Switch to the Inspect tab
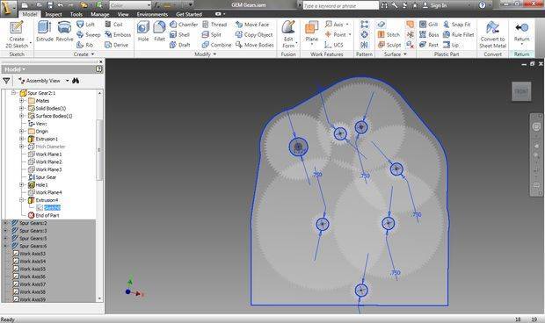 pos(53,14)
